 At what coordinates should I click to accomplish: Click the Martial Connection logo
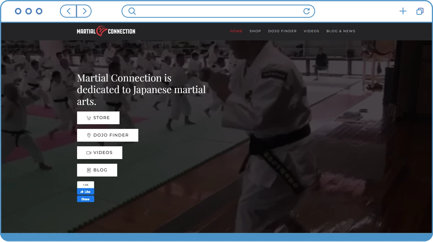tap(106, 31)
